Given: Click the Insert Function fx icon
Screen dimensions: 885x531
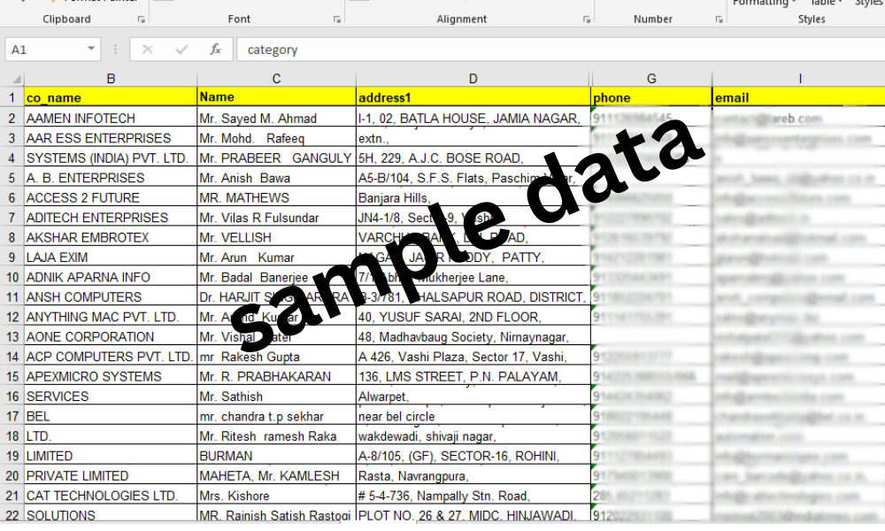Looking at the screenshot, I should pyautogui.click(x=216, y=50).
